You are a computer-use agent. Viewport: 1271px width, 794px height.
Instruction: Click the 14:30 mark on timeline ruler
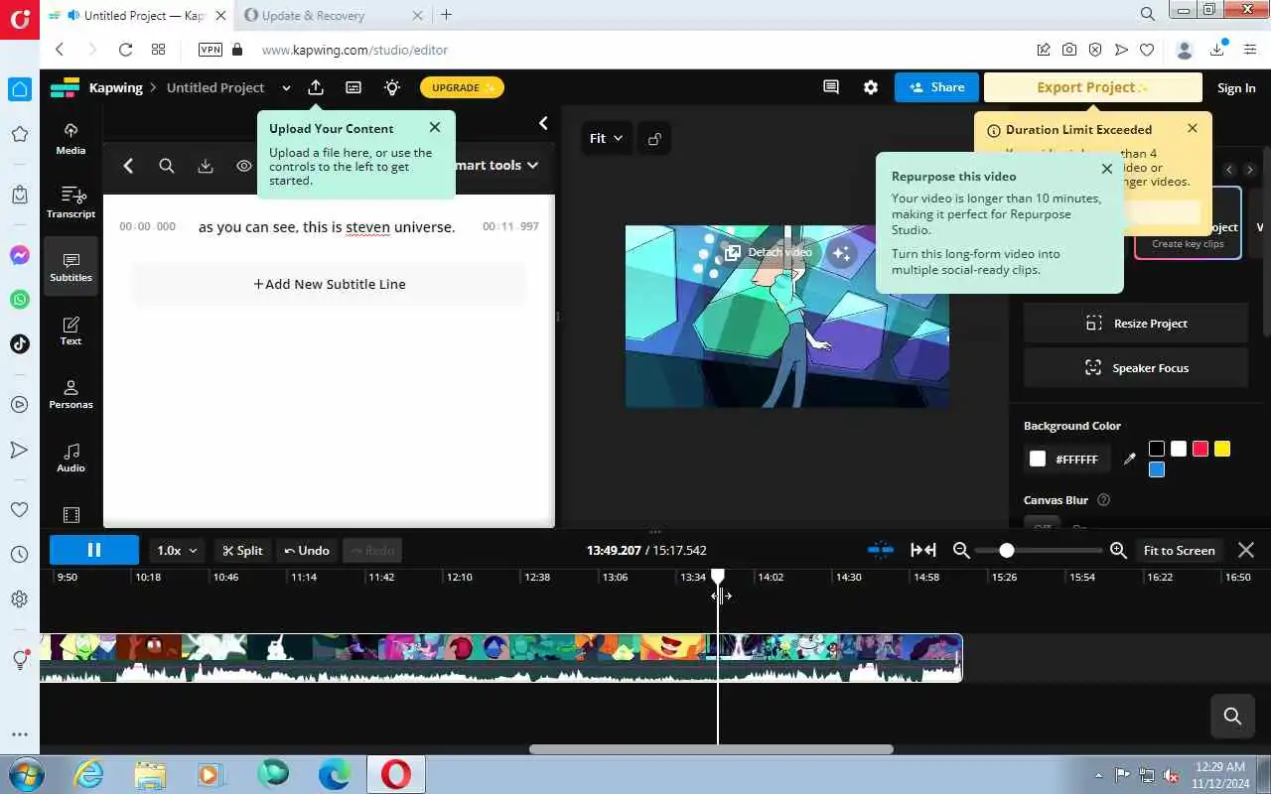click(x=848, y=577)
